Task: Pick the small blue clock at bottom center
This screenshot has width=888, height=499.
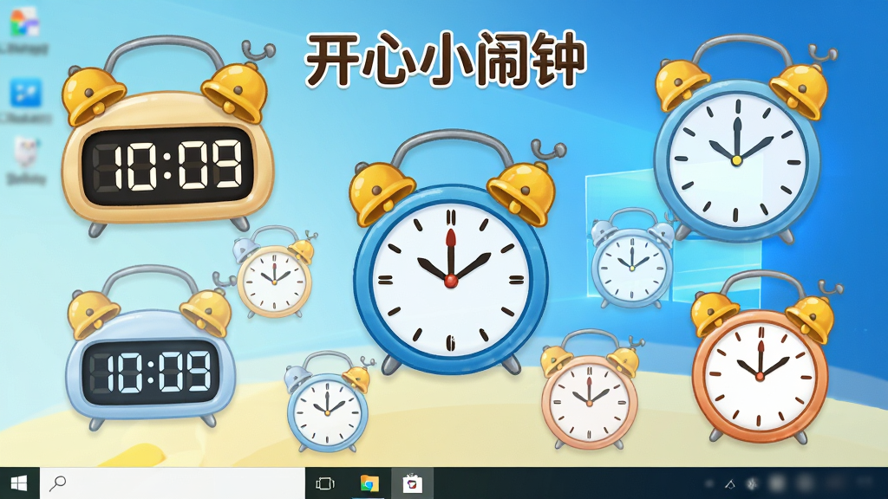Action: tap(329, 402)
